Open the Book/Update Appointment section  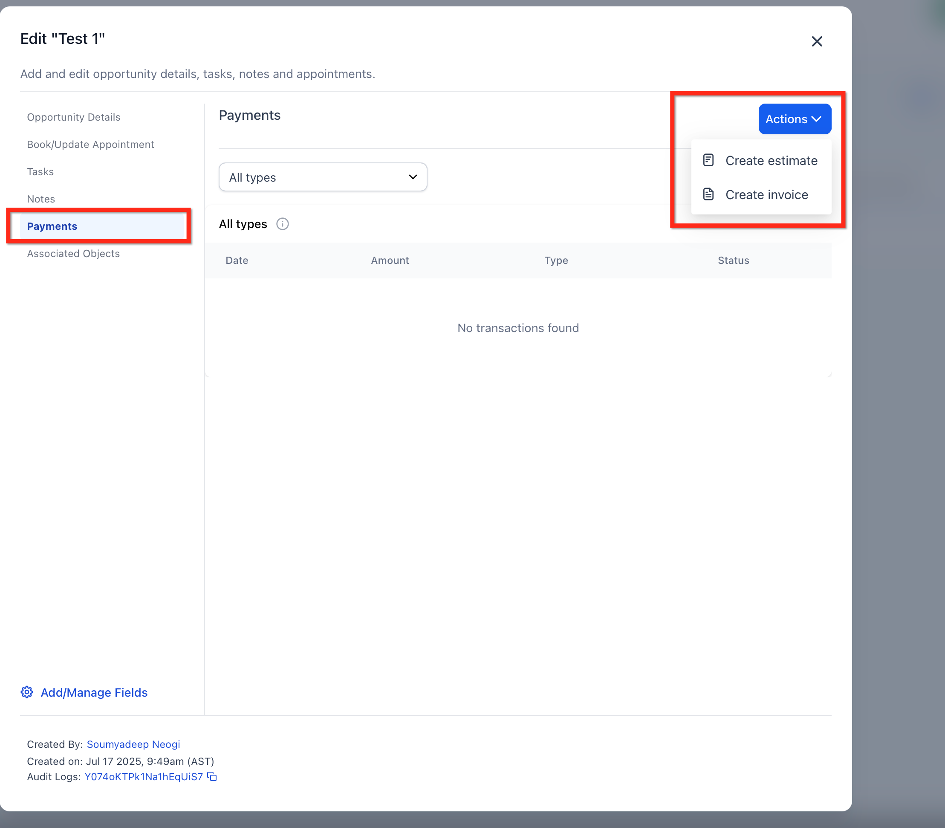coord(90,145)
